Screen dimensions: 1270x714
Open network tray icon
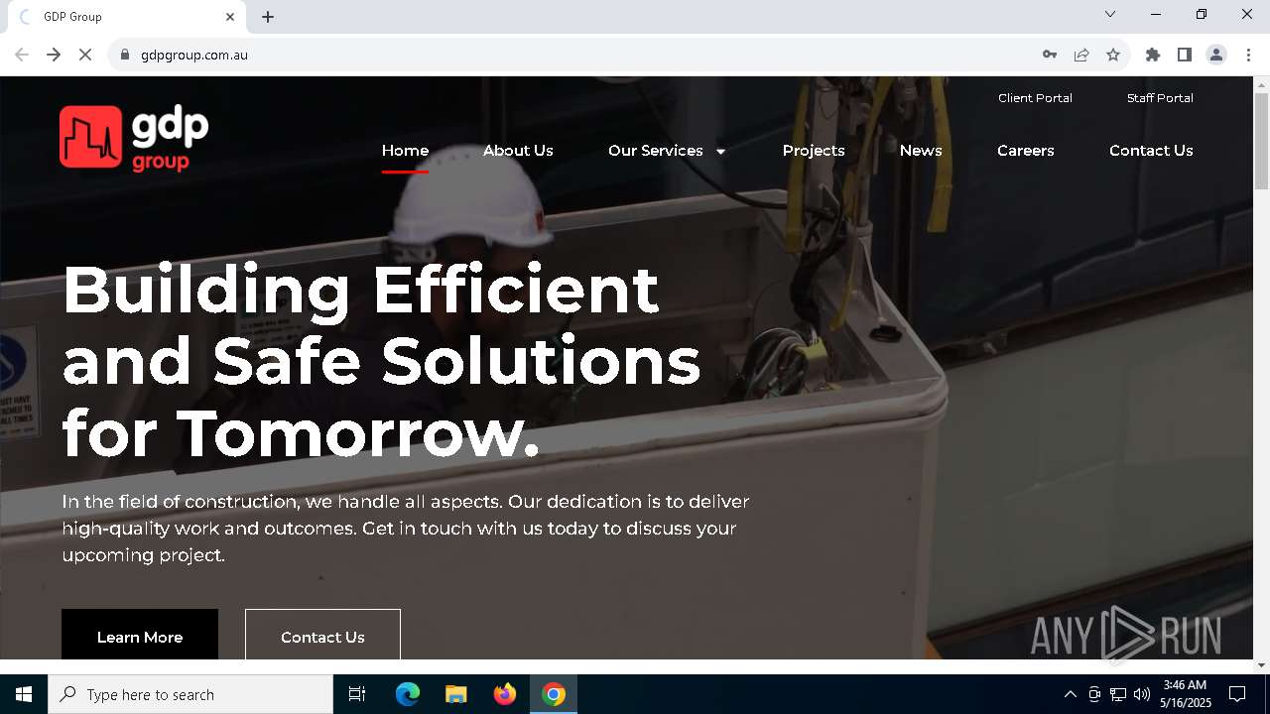click(x=1118, y=694)
